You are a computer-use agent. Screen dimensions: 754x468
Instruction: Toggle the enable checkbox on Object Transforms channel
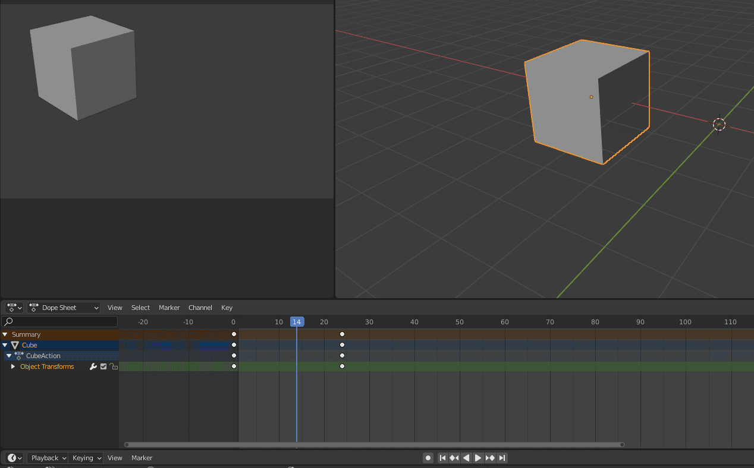(x=103, y=366)
